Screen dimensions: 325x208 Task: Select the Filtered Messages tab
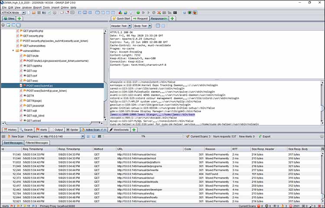(x=37, y=143)
